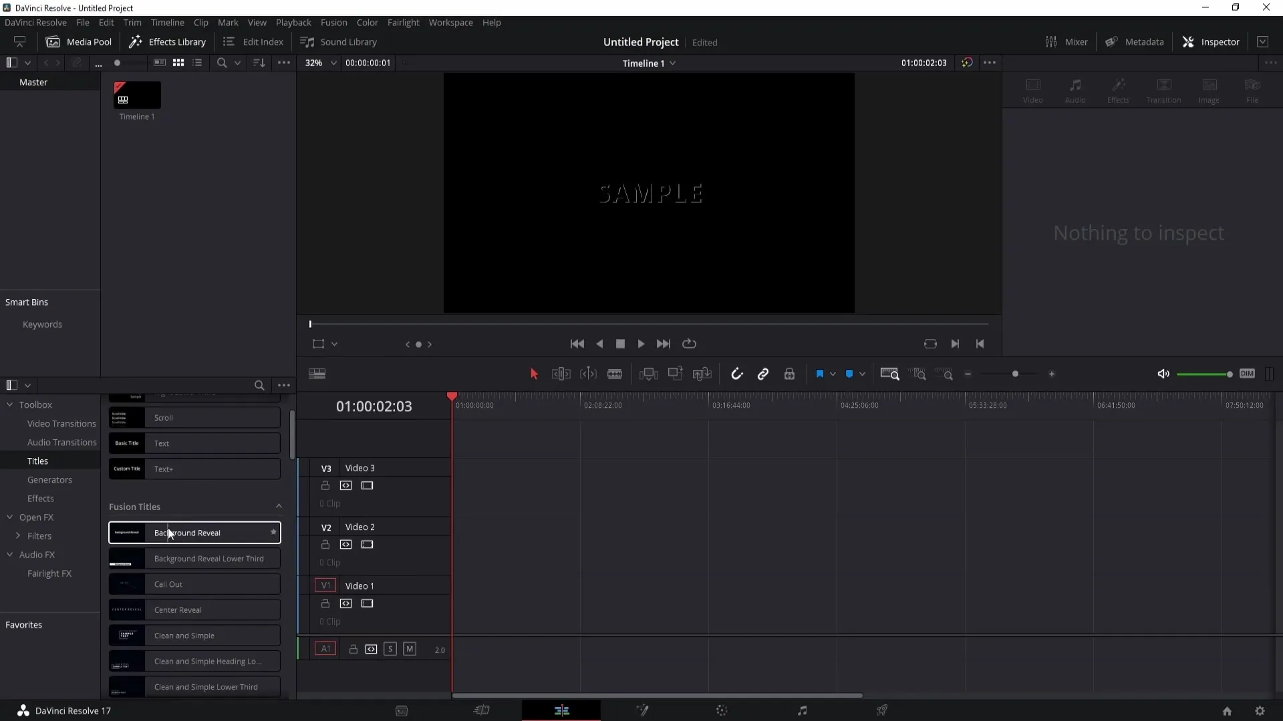Screen dimensions: 1283x721
Task: Lock the Video 3 track
Action: (x=325, y=485)
